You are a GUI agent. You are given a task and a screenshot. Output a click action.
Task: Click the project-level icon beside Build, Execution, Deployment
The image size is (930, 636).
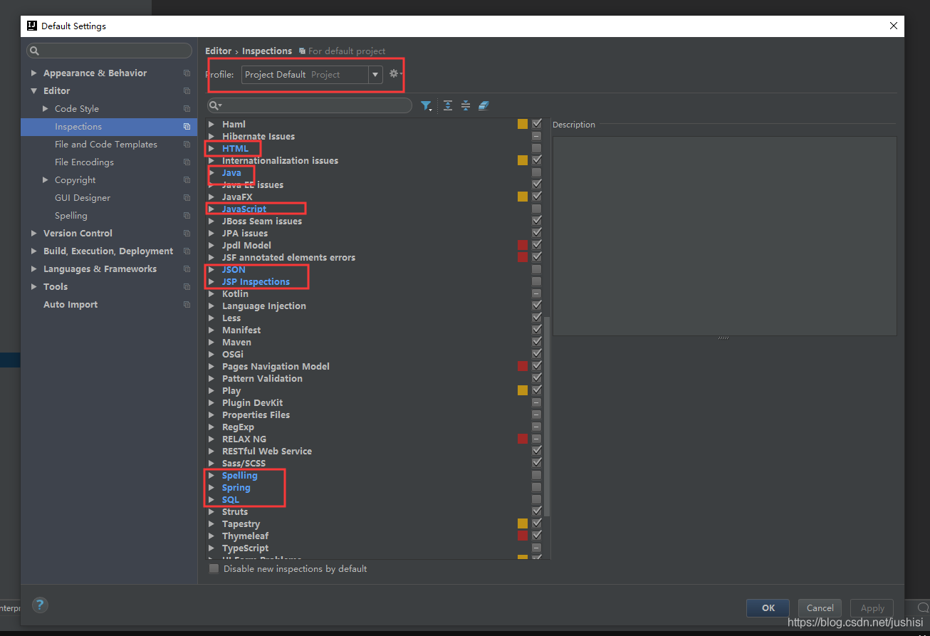click(x=187, y=251)
